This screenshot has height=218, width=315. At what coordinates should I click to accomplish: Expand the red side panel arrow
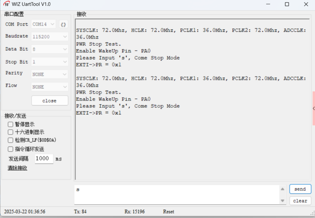[313, 108]
